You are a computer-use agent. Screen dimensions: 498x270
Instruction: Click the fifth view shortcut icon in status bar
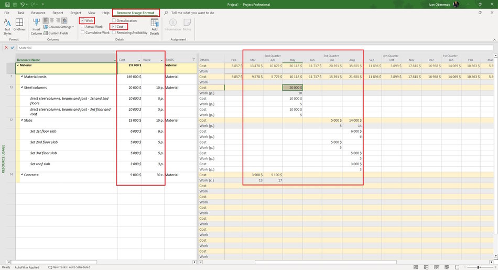pyautogui.click(x=457, y=267)
